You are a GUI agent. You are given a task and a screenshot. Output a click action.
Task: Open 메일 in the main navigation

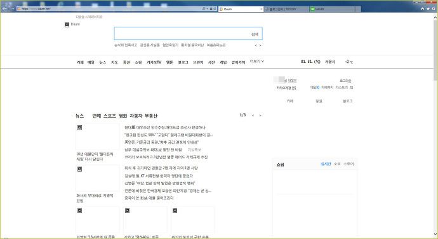click(91, 62)
